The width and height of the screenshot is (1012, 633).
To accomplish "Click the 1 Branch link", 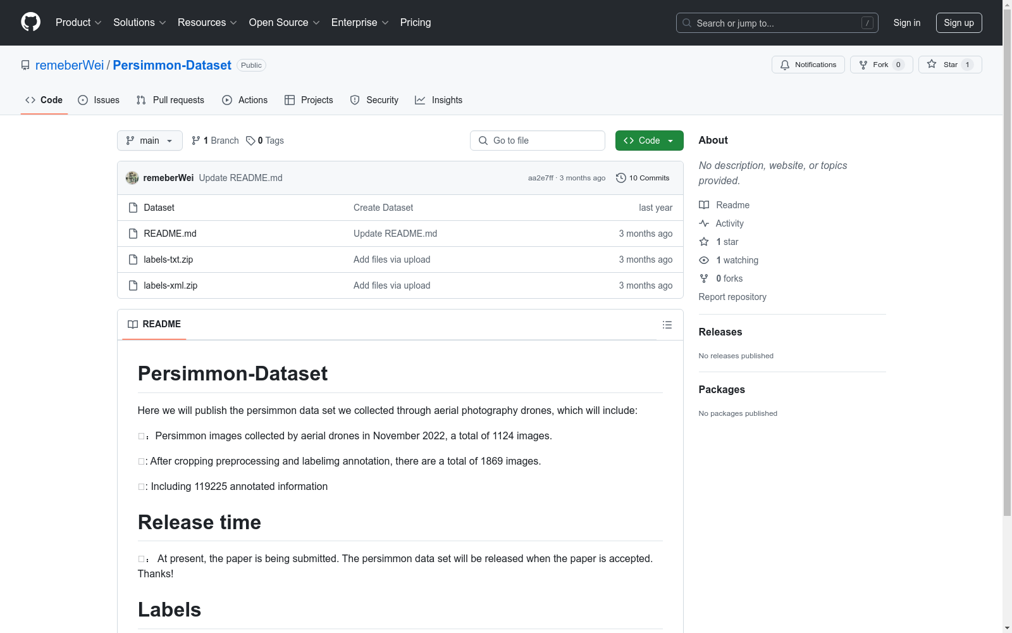I will point(215,141).
